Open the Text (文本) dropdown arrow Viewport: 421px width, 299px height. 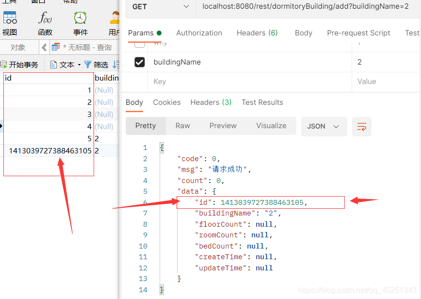(79, 65)
